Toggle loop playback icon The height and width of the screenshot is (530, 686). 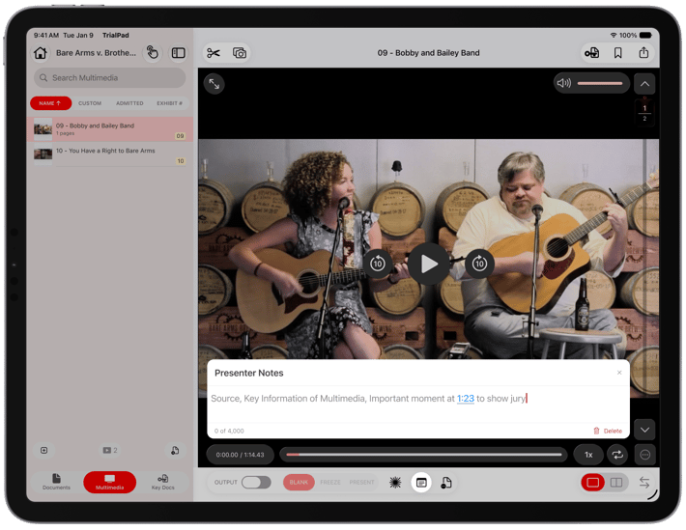(617, 455)
